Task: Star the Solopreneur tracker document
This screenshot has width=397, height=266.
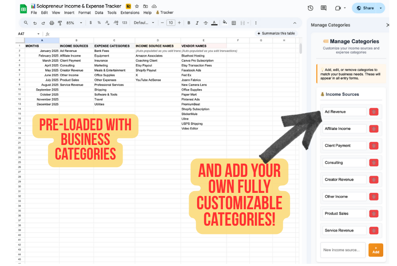Action: point(137,6)
